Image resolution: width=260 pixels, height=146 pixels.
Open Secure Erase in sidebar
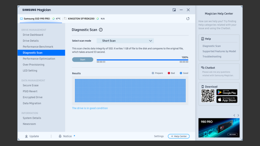[31, 85]
